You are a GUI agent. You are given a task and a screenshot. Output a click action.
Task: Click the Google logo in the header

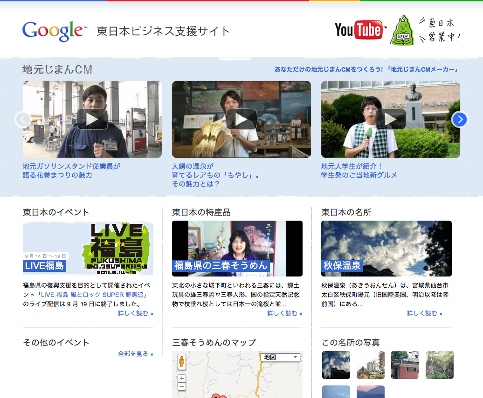pos(54,31)
